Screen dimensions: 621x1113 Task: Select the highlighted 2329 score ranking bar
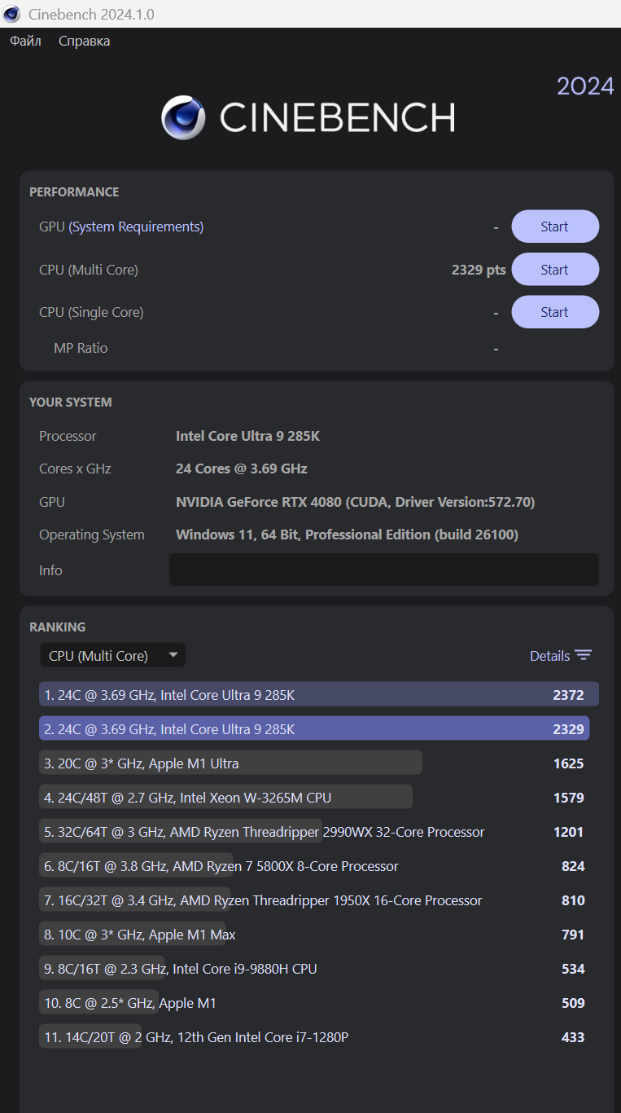click(x=313, y=729)
